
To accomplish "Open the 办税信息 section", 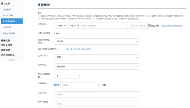I will (x=6, y=50).
